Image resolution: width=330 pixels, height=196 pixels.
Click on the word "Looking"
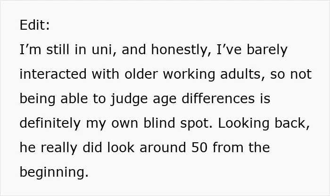pyautogui.click(x=244, y=123)
